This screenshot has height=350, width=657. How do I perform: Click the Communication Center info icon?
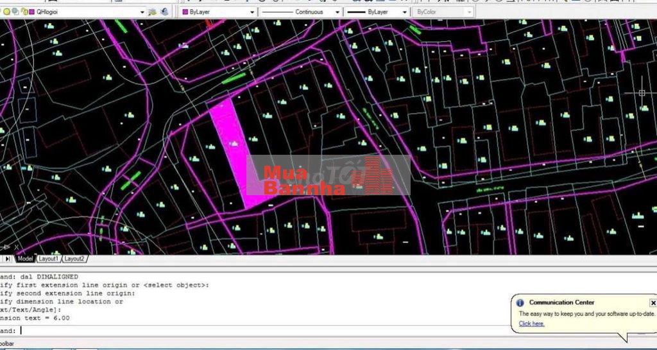tap(521, 302)
